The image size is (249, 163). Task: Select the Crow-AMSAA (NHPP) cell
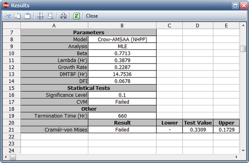pos(122,39)
